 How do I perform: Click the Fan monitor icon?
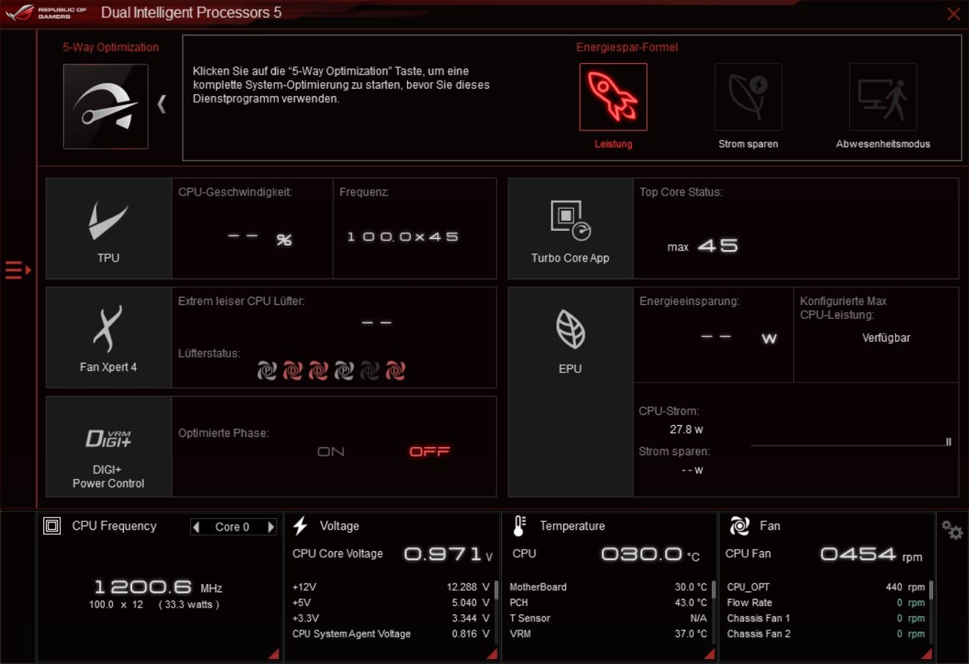[739, 525]
